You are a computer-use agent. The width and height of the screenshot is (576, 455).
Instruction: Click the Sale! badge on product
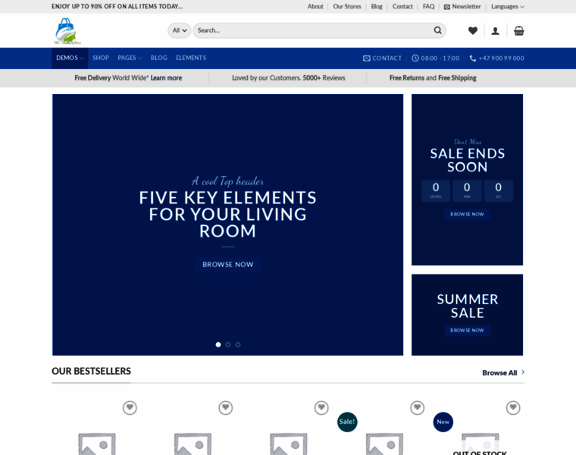coord(347,422)
